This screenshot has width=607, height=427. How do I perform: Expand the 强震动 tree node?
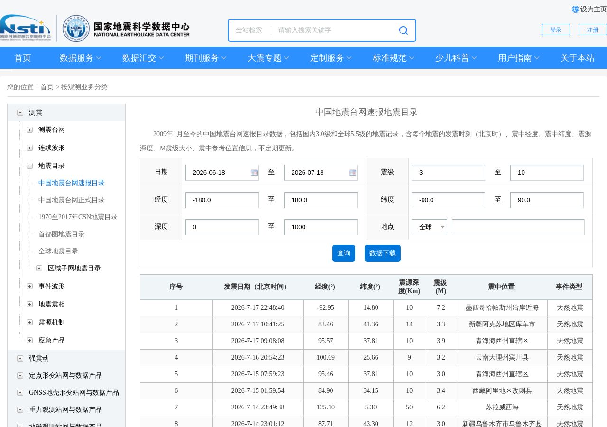(x=20, y=359)
